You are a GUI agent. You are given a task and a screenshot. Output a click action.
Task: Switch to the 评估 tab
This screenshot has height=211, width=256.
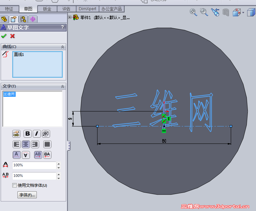[x=66, y=9]
